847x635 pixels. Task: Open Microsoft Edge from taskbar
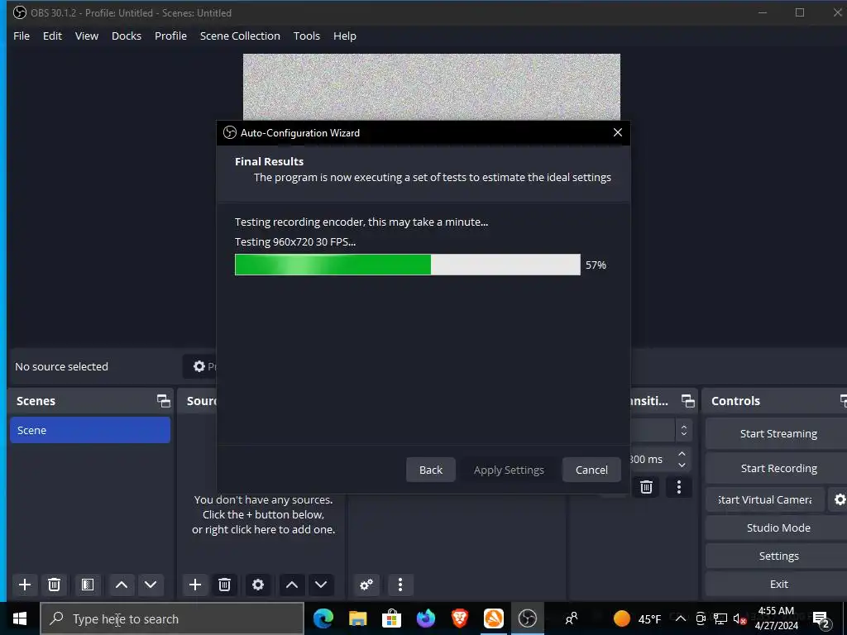(323, 618)
